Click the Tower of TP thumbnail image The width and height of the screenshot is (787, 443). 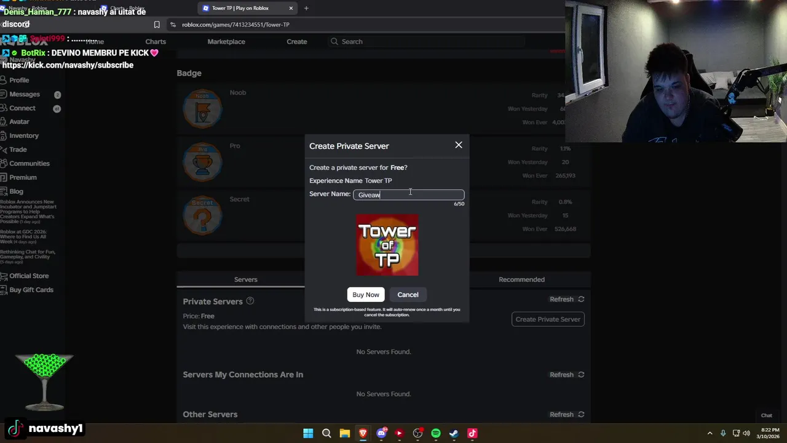point(387,245)
